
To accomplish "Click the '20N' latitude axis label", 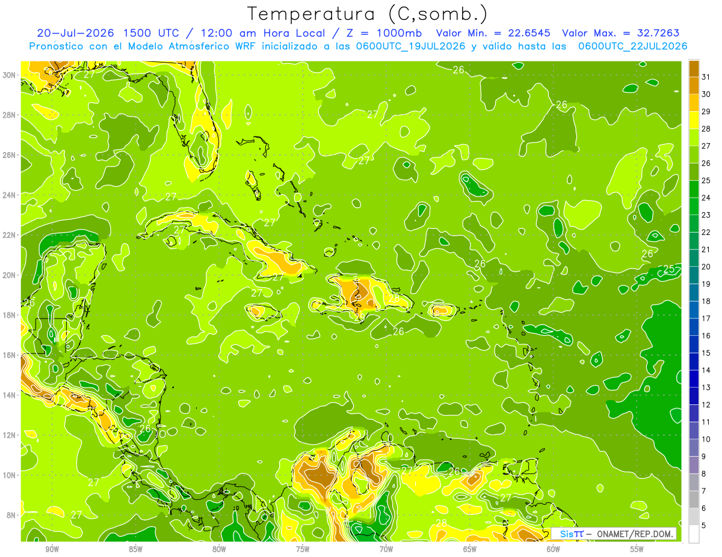I will 10,275.
